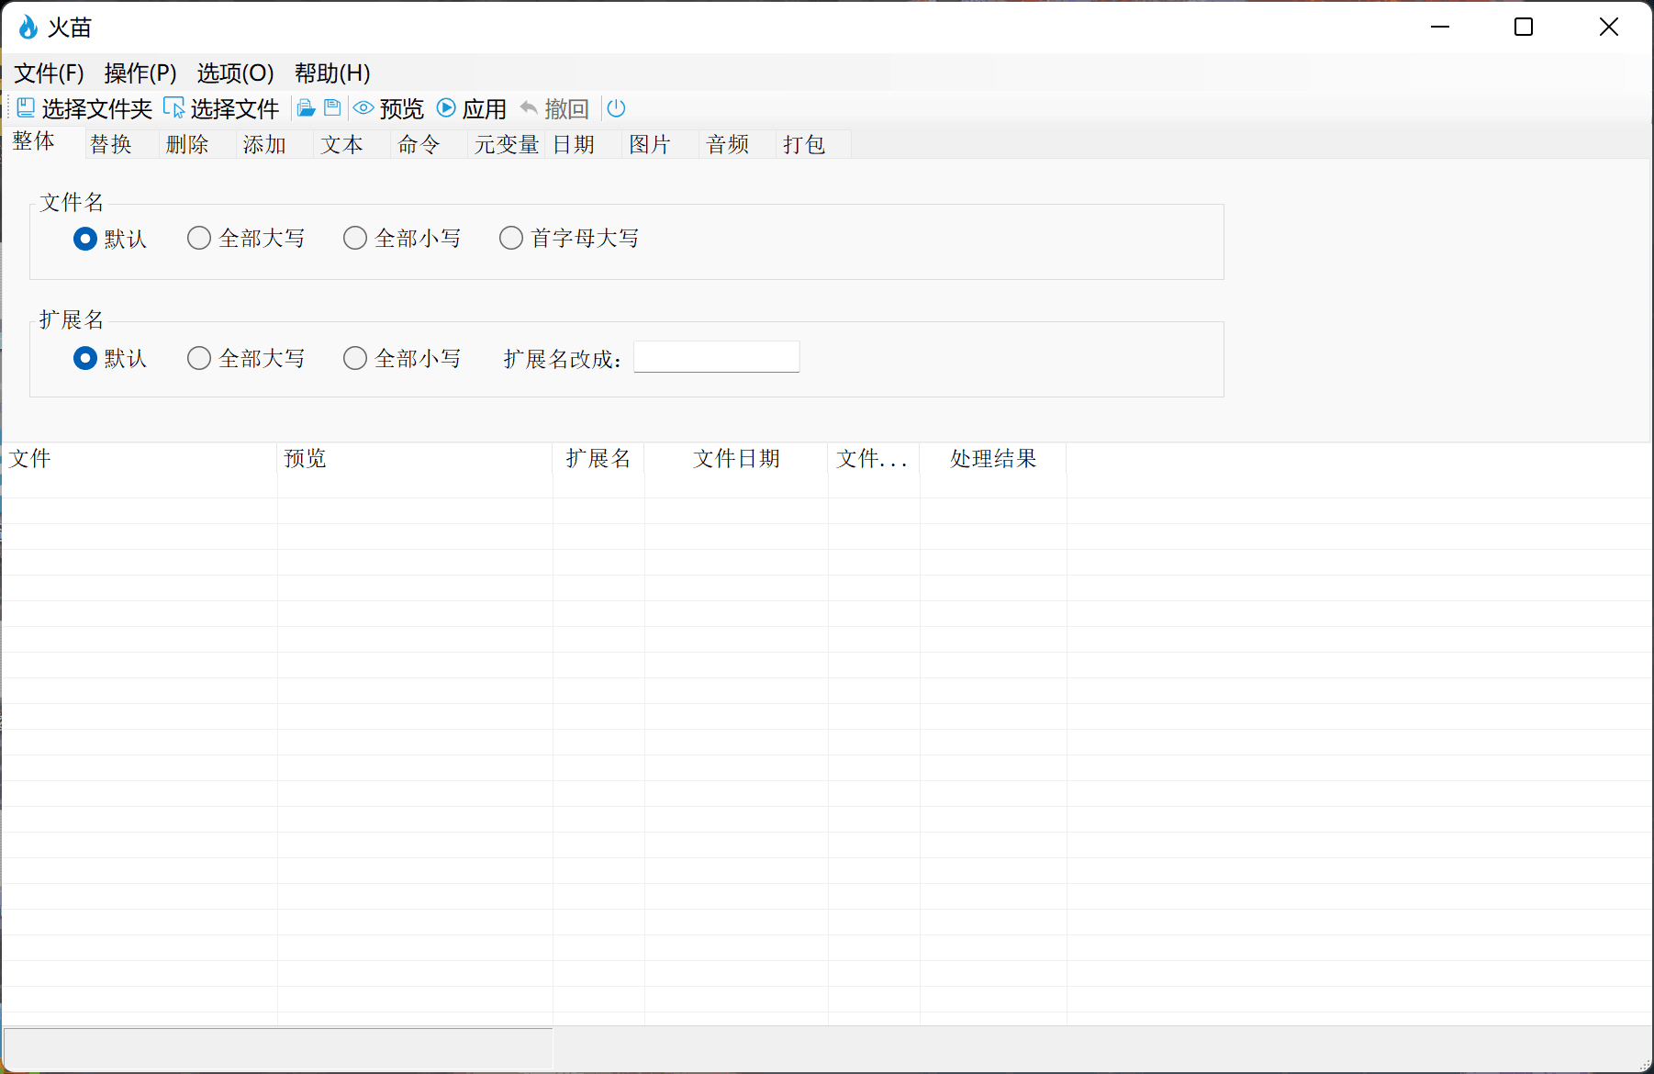Screen dimensions: 1654x1074
Task: Open the 文件(F) menu
Action: pyautogui.click(x=49, y=73)
